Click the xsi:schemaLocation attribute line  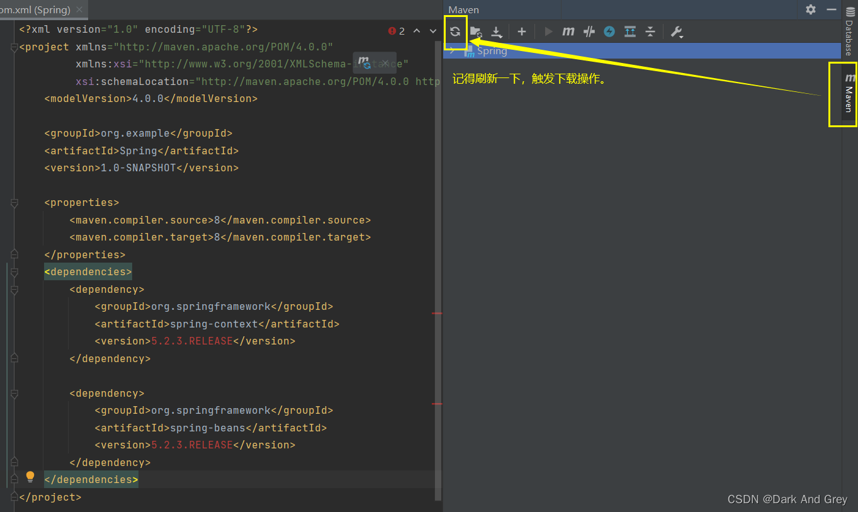tap(258, 82)
